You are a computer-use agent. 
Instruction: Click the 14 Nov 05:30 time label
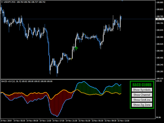pyautogui.click(x=19, y=121)
